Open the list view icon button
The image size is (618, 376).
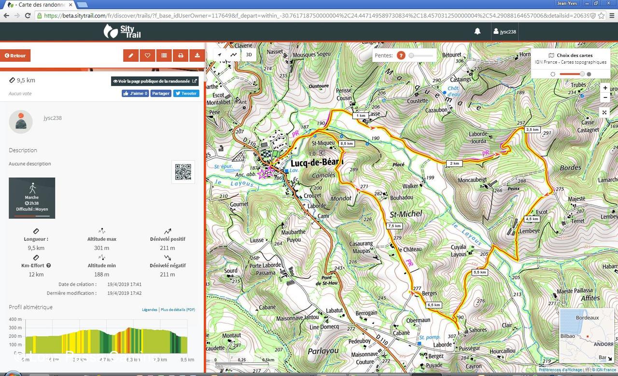tap(164, 56)
